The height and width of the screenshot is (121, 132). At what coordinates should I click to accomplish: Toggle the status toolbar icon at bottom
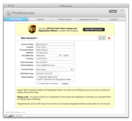click(13, 116)
